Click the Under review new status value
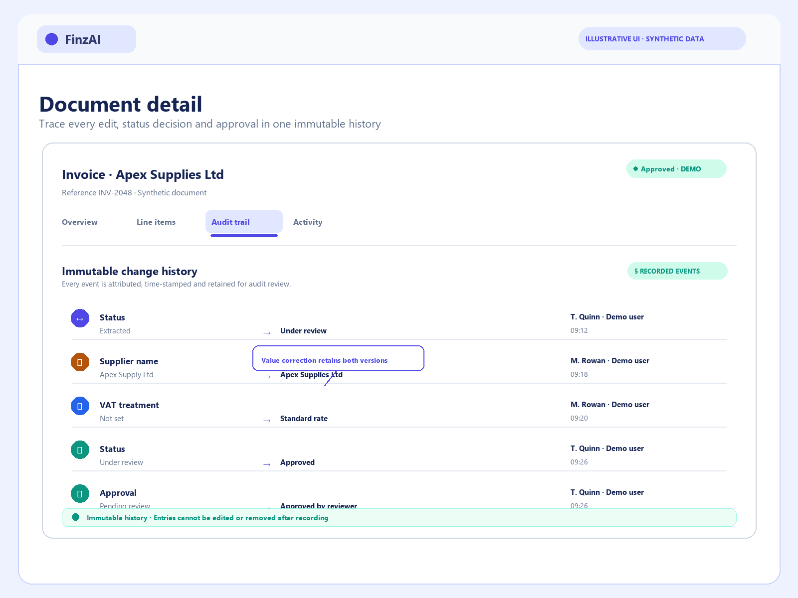 pos(303,331)
